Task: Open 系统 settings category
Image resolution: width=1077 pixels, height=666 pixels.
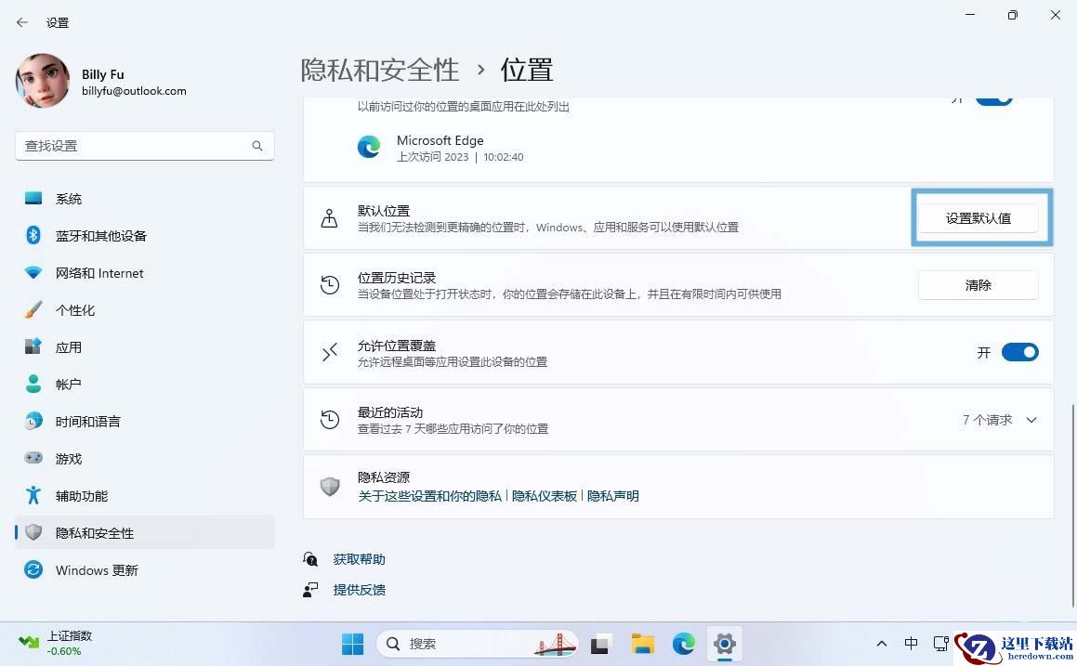Action: point(144,199)
